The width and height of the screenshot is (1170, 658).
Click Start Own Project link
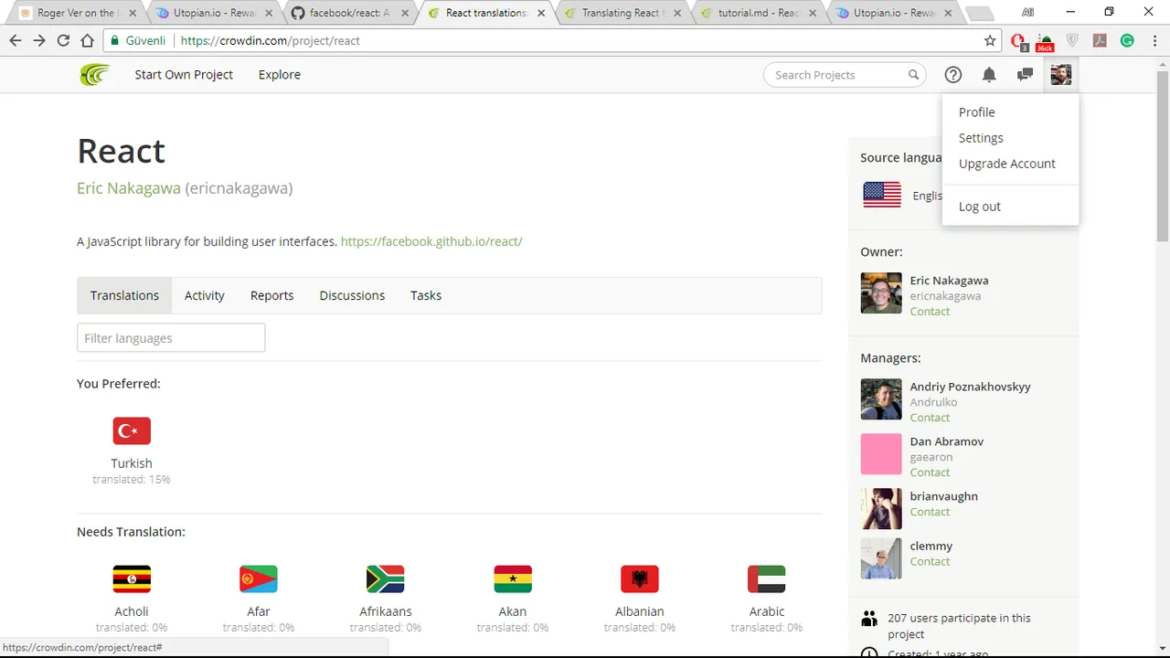[184, 75]
